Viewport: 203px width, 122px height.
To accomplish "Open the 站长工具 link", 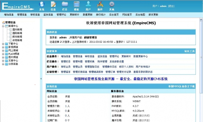I will 190,51.
